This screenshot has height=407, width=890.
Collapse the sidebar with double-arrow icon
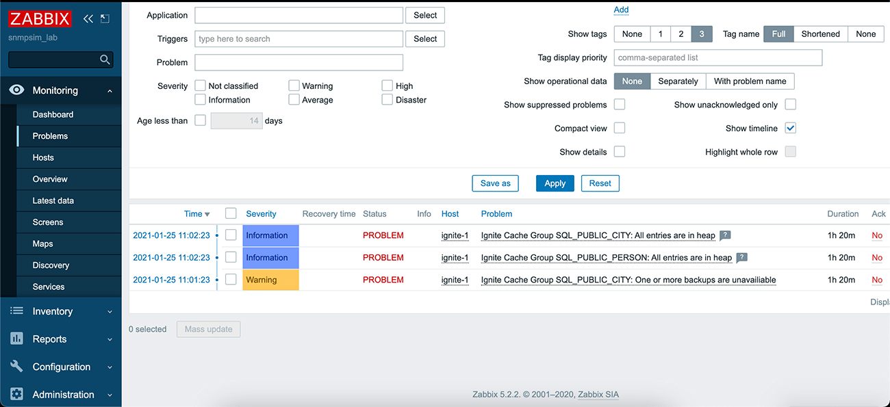[88, 18]
